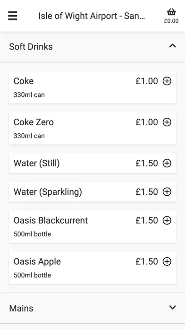Open the Mains category header
This screenshot has height=329, width=185.
point(92,308)
